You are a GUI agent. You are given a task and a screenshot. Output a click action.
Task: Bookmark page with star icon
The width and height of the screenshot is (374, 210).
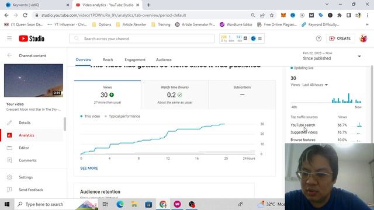[x=272, y=15]
